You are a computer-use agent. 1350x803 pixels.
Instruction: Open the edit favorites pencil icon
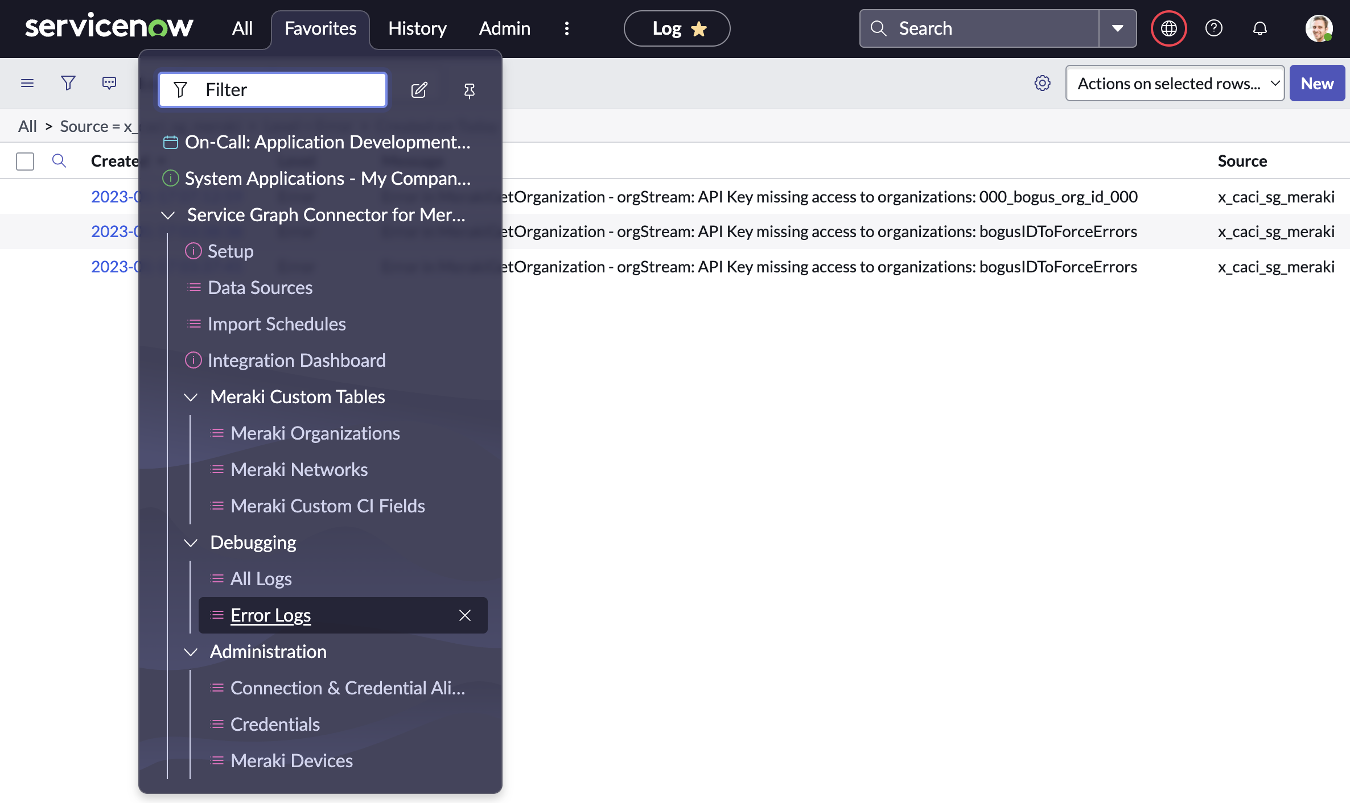[419, 89]
